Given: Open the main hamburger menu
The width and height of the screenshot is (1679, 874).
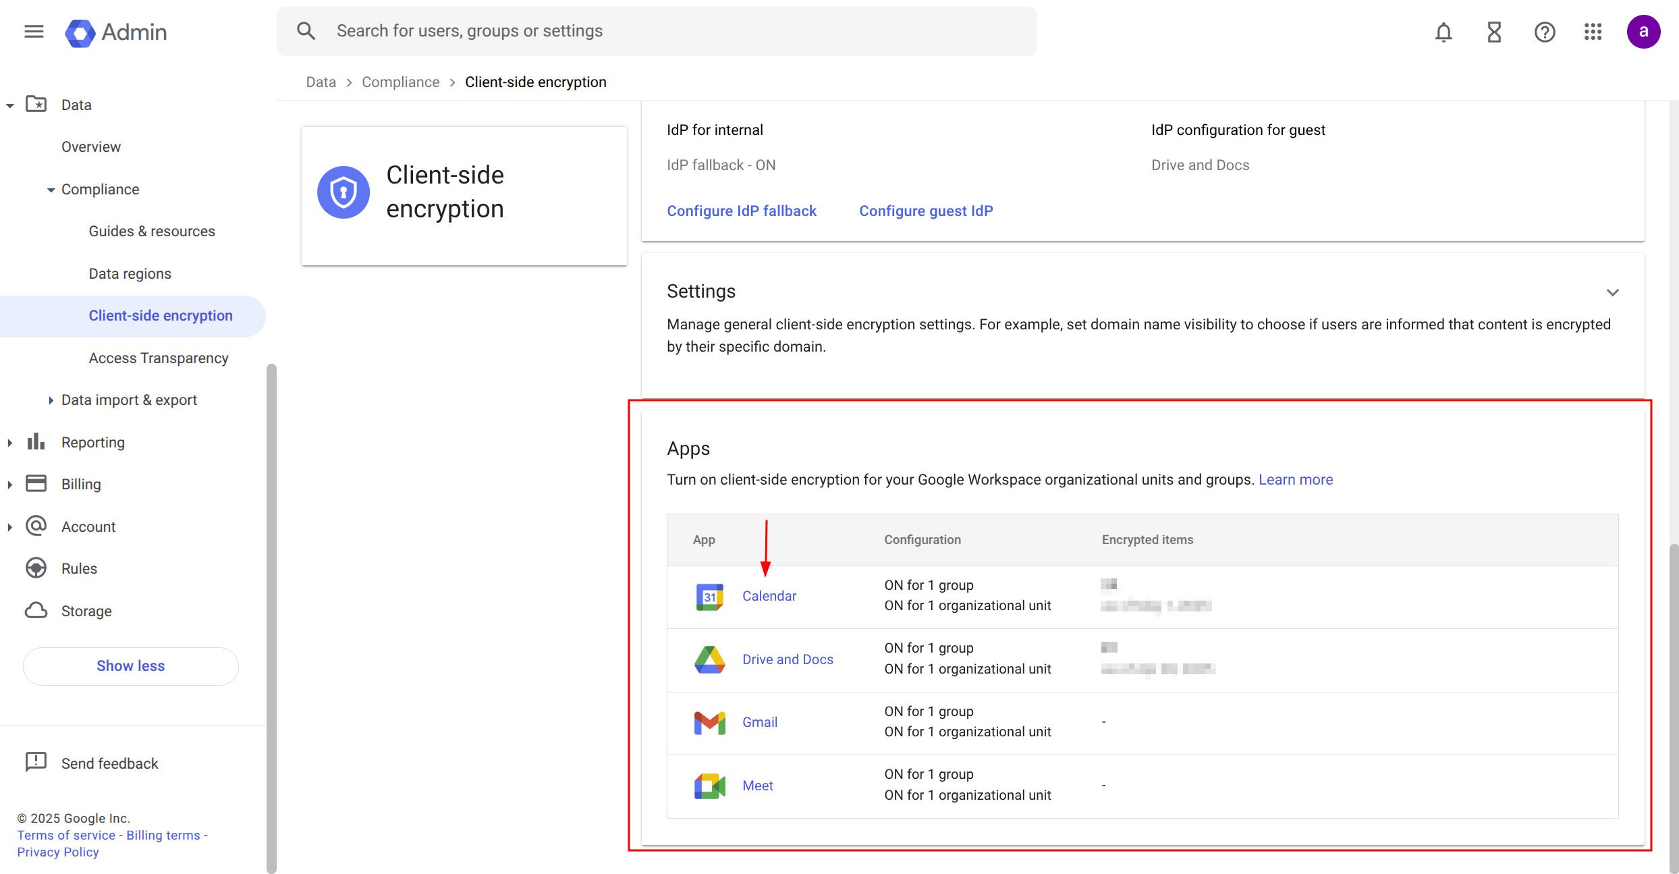Looking at the screenshot, I should pyautogui.click(x=34, y=32).
